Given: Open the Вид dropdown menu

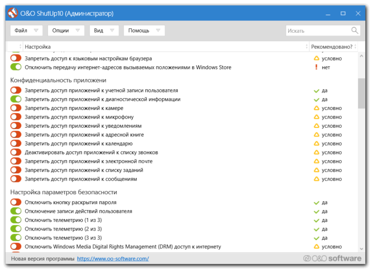Looking at the screenshot, I should pos(104,31).
